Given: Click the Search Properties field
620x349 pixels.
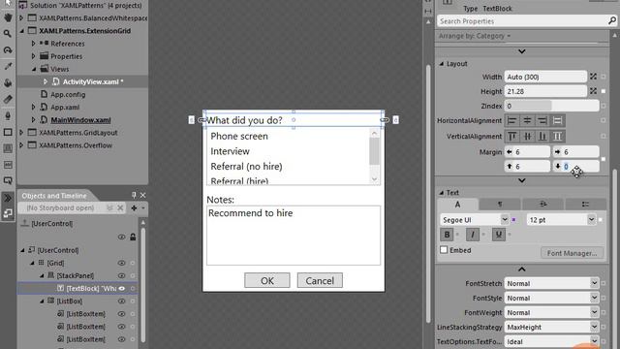Looking at the screenshot, I should point(522,21).
